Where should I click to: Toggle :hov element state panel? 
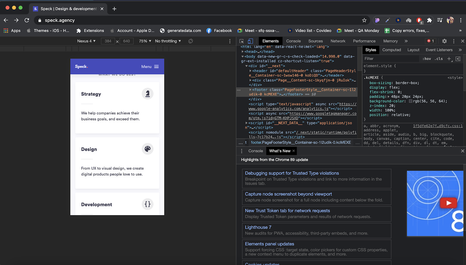click(x=427, y=59)
